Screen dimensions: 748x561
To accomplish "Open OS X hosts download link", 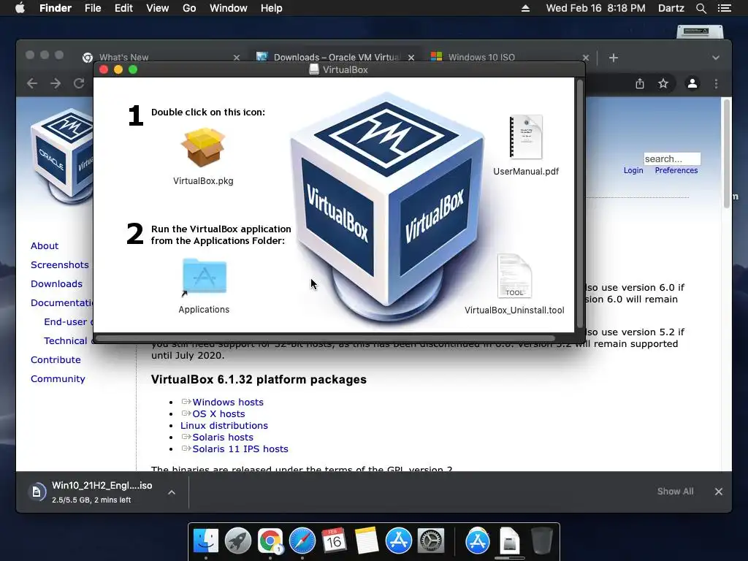I will point(218,414).
